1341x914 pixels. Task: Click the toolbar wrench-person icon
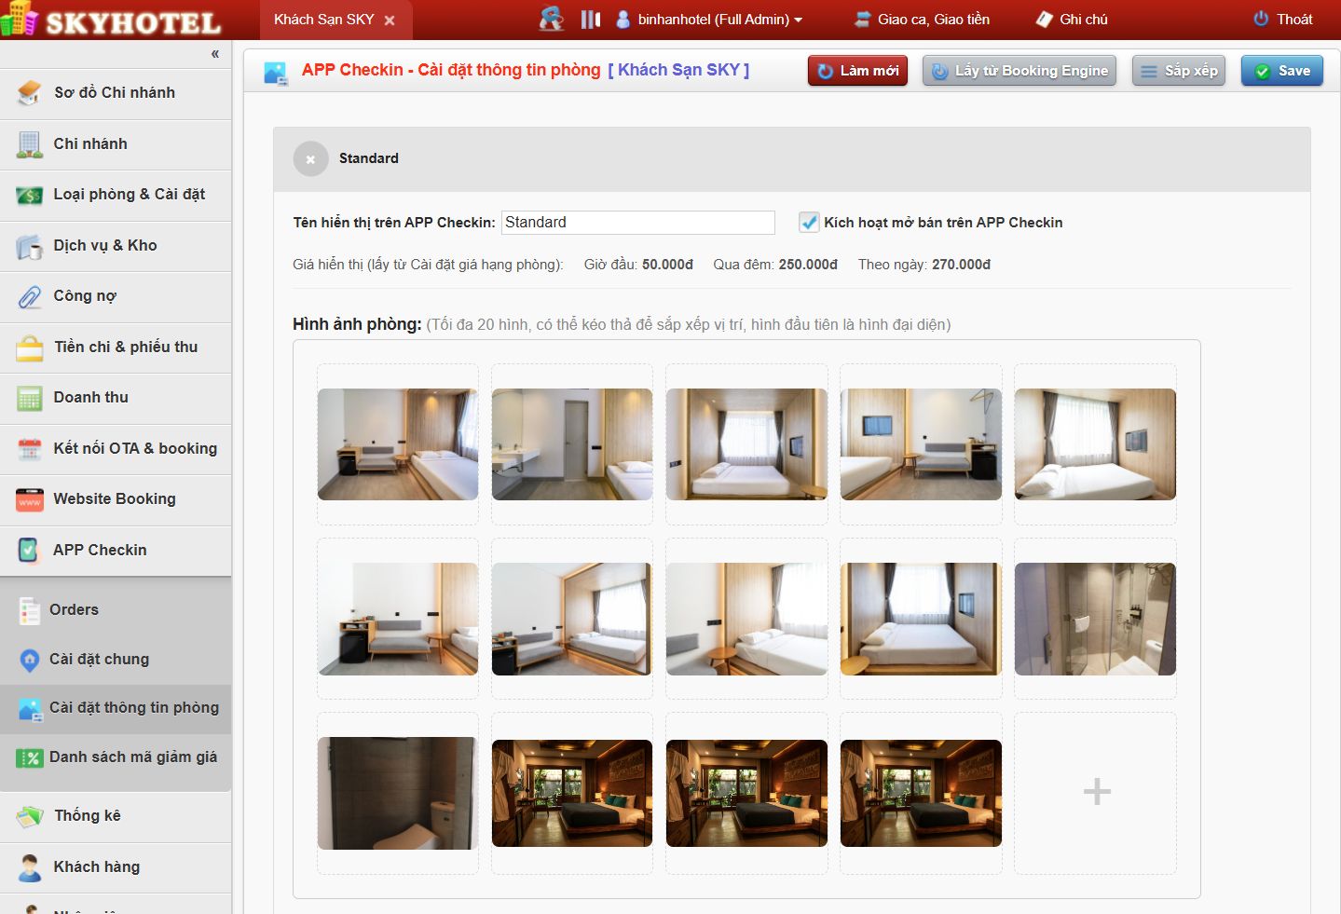(552, 19)
